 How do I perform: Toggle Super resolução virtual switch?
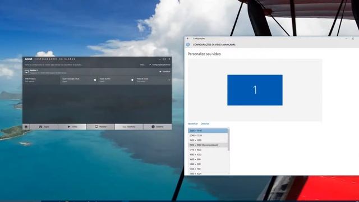coord(95,80)
